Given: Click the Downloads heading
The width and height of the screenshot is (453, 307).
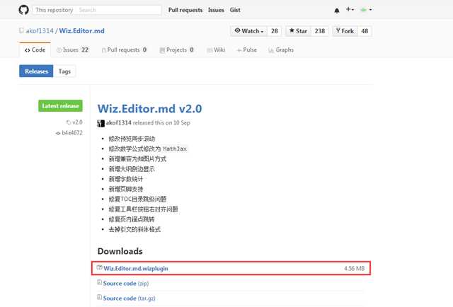Looking at the screenshot, I should coord(120,251).
